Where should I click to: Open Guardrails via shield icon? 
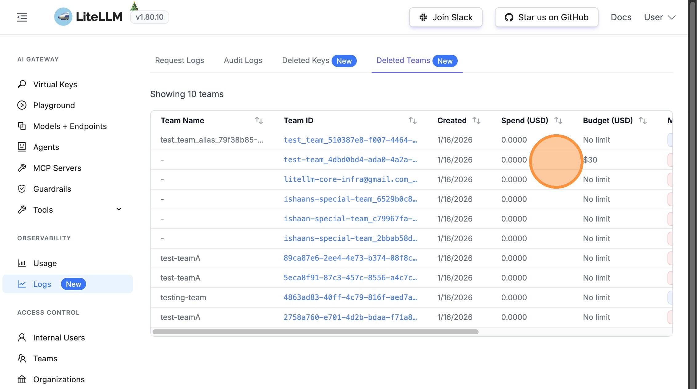(22, 189)
